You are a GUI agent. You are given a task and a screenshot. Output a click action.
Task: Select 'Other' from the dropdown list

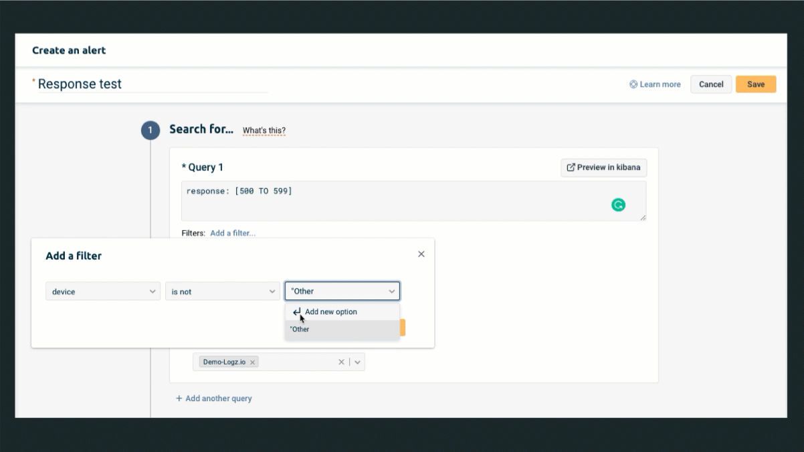point(299,329)
